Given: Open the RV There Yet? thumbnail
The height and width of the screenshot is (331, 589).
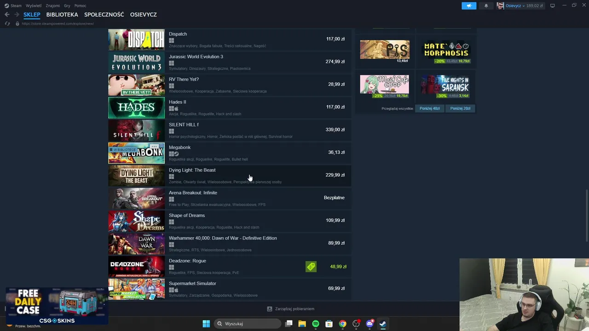Looking at the screenshot, I should pyautogui.click(x=136, y=85).
